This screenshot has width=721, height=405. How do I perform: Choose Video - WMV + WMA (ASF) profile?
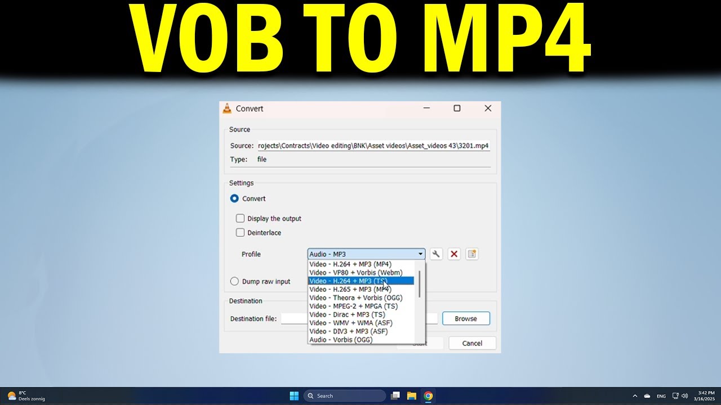[361, 323]
